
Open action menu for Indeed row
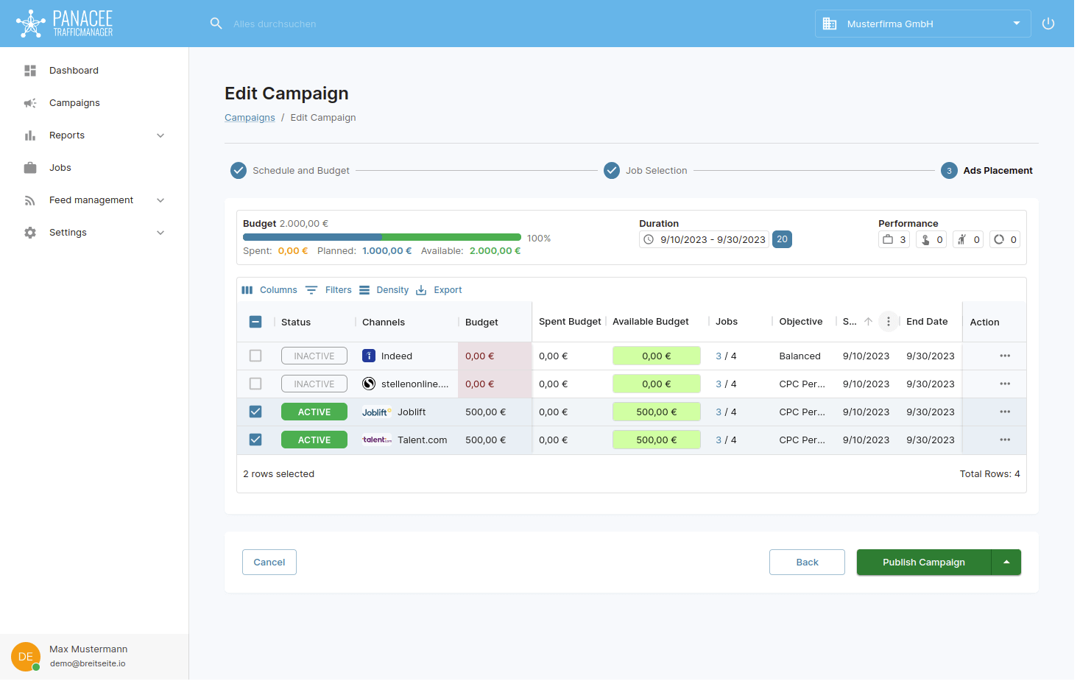(1004, 356)
